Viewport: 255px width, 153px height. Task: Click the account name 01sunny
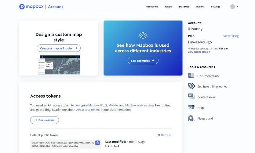195,29
